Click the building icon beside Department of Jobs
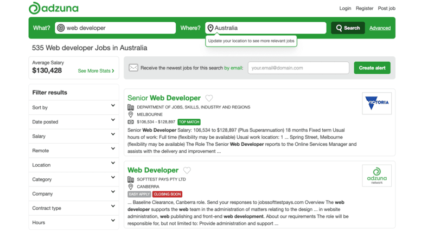Image resolution: width=434 pixels, height=233 pixels. (131, 107)
